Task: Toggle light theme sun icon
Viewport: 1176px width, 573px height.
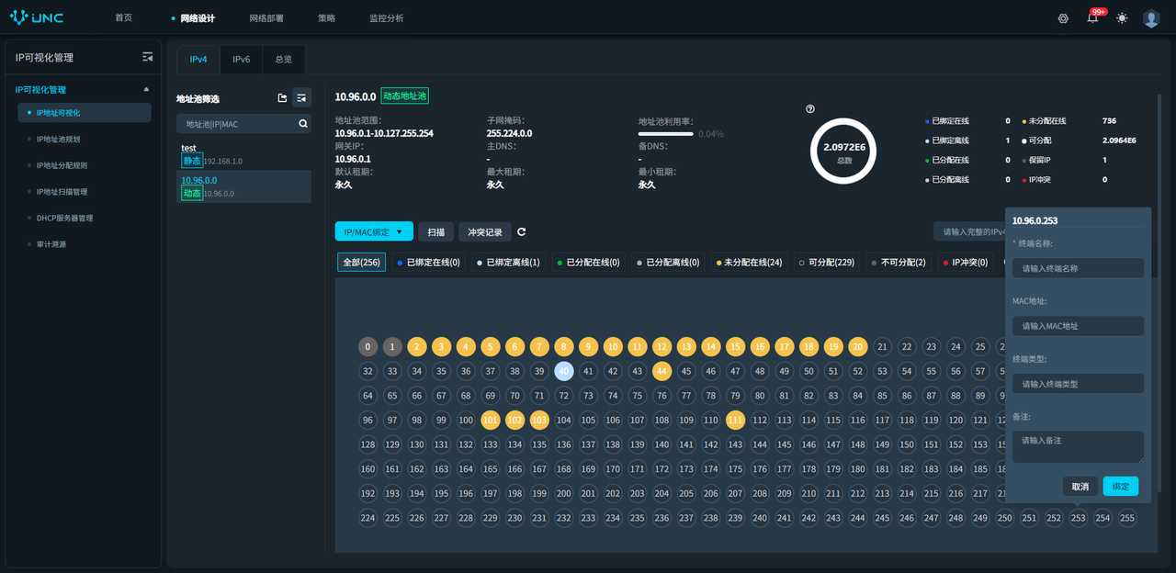Action: coord(1122,18)
